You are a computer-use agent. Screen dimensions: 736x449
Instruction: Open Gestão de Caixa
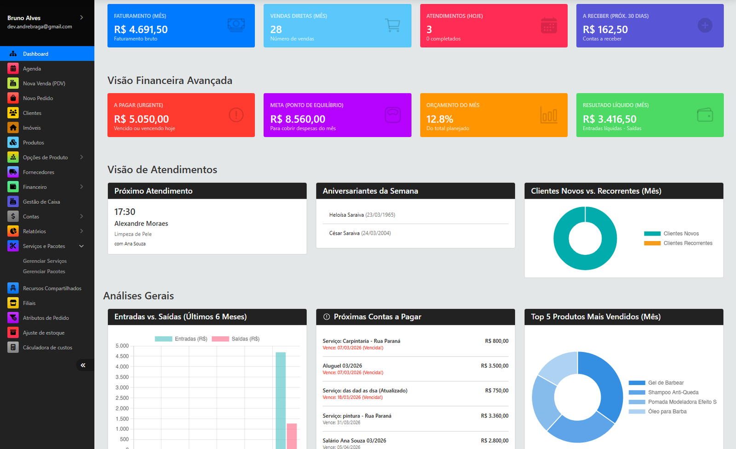pyautogui.click(x=41, y=201)
